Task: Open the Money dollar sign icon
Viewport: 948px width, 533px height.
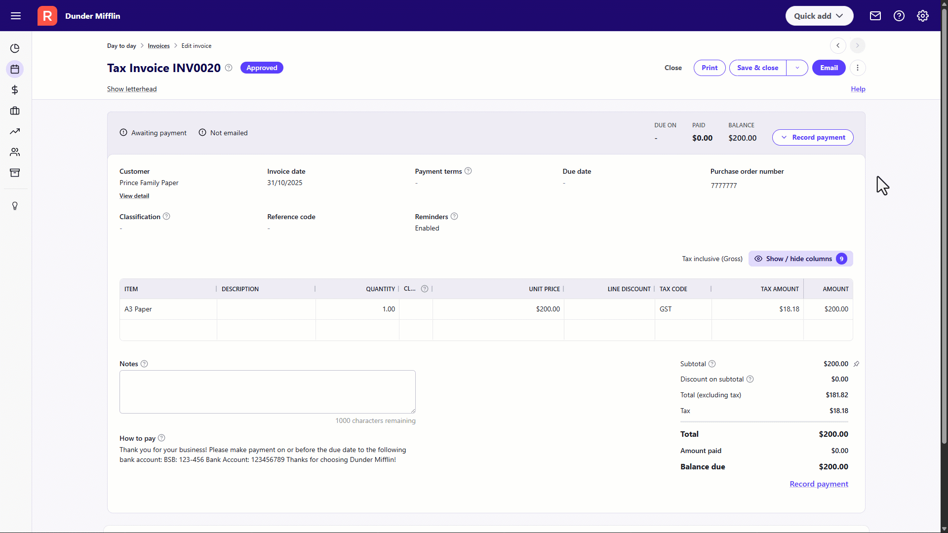Action: tap(15, 90)
